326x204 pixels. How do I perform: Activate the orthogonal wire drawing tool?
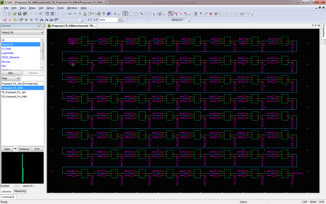point(171,13)
